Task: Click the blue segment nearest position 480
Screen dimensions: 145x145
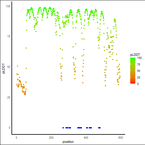Action: tap(99, 128)
